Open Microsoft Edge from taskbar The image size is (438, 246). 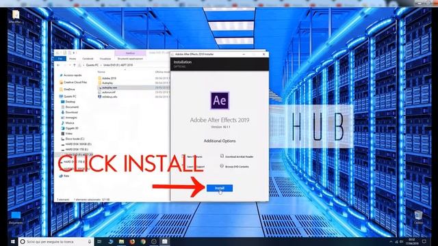(111, 241)
